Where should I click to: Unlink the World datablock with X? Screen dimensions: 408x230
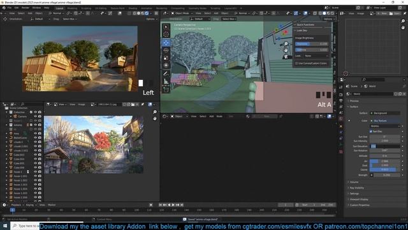click(x=404, y=94)
